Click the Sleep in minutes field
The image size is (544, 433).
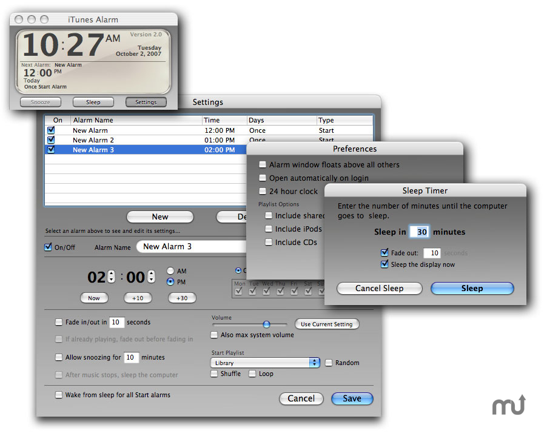[x=420, y=232]
